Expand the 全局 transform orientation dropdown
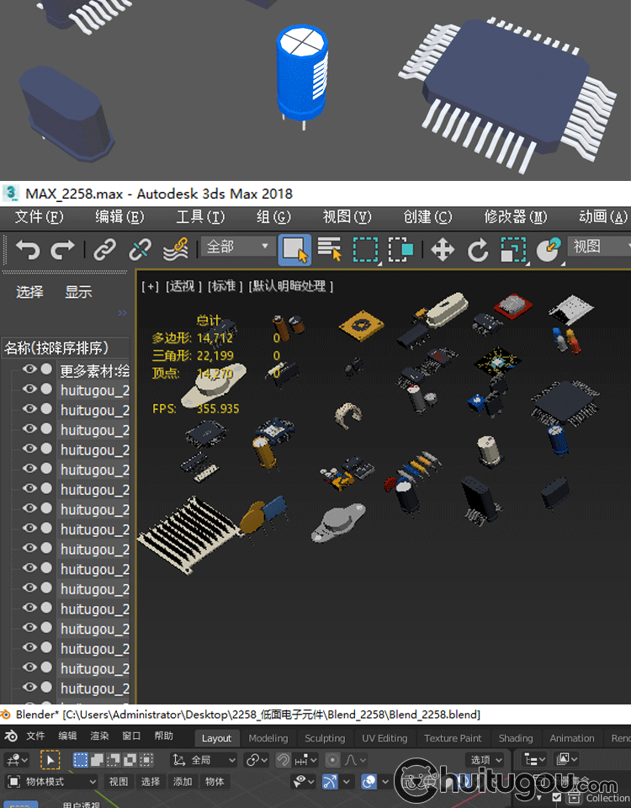631x808 pixels. click(204, 760)
